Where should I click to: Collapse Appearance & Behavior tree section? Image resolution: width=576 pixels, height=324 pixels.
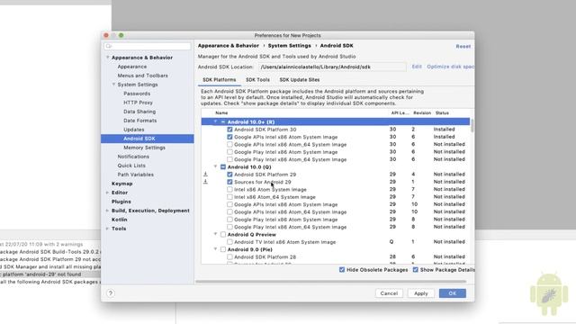tap(108, 58)
